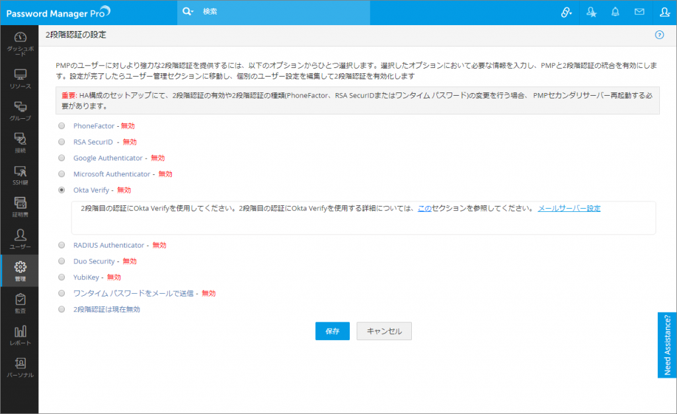Image resolution: width=677 pixels, height=414 pixels.
Task: Open the notifications bell icon
Action: pos(616,12)
